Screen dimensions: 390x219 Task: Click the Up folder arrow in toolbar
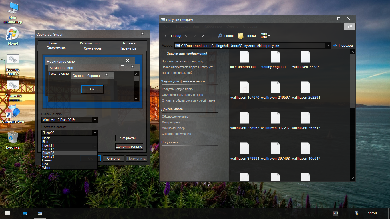pos(209,36)
